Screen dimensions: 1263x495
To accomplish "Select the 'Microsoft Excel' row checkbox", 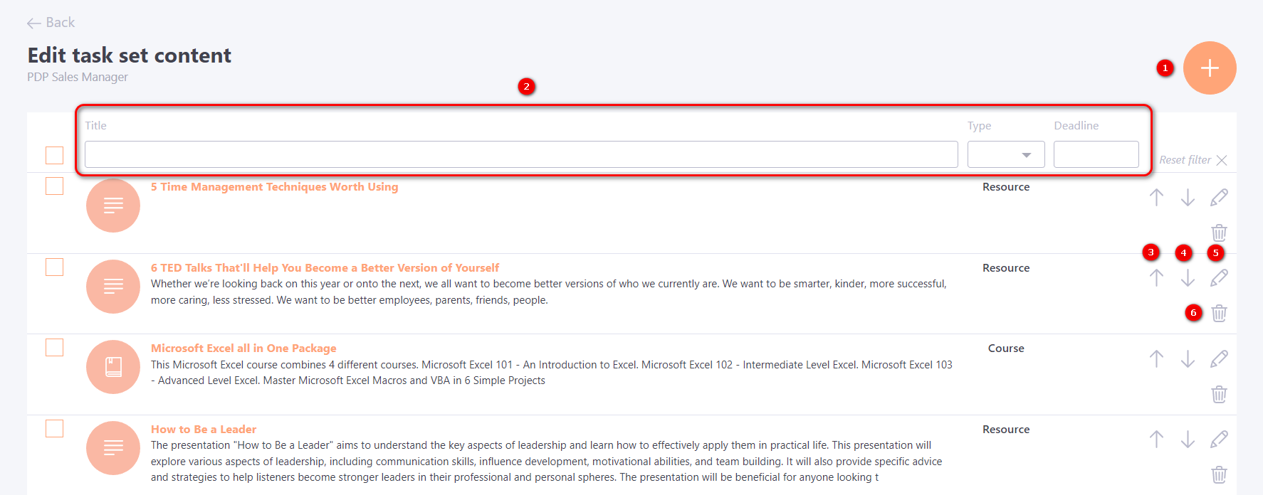I will (x=54, y=347).
